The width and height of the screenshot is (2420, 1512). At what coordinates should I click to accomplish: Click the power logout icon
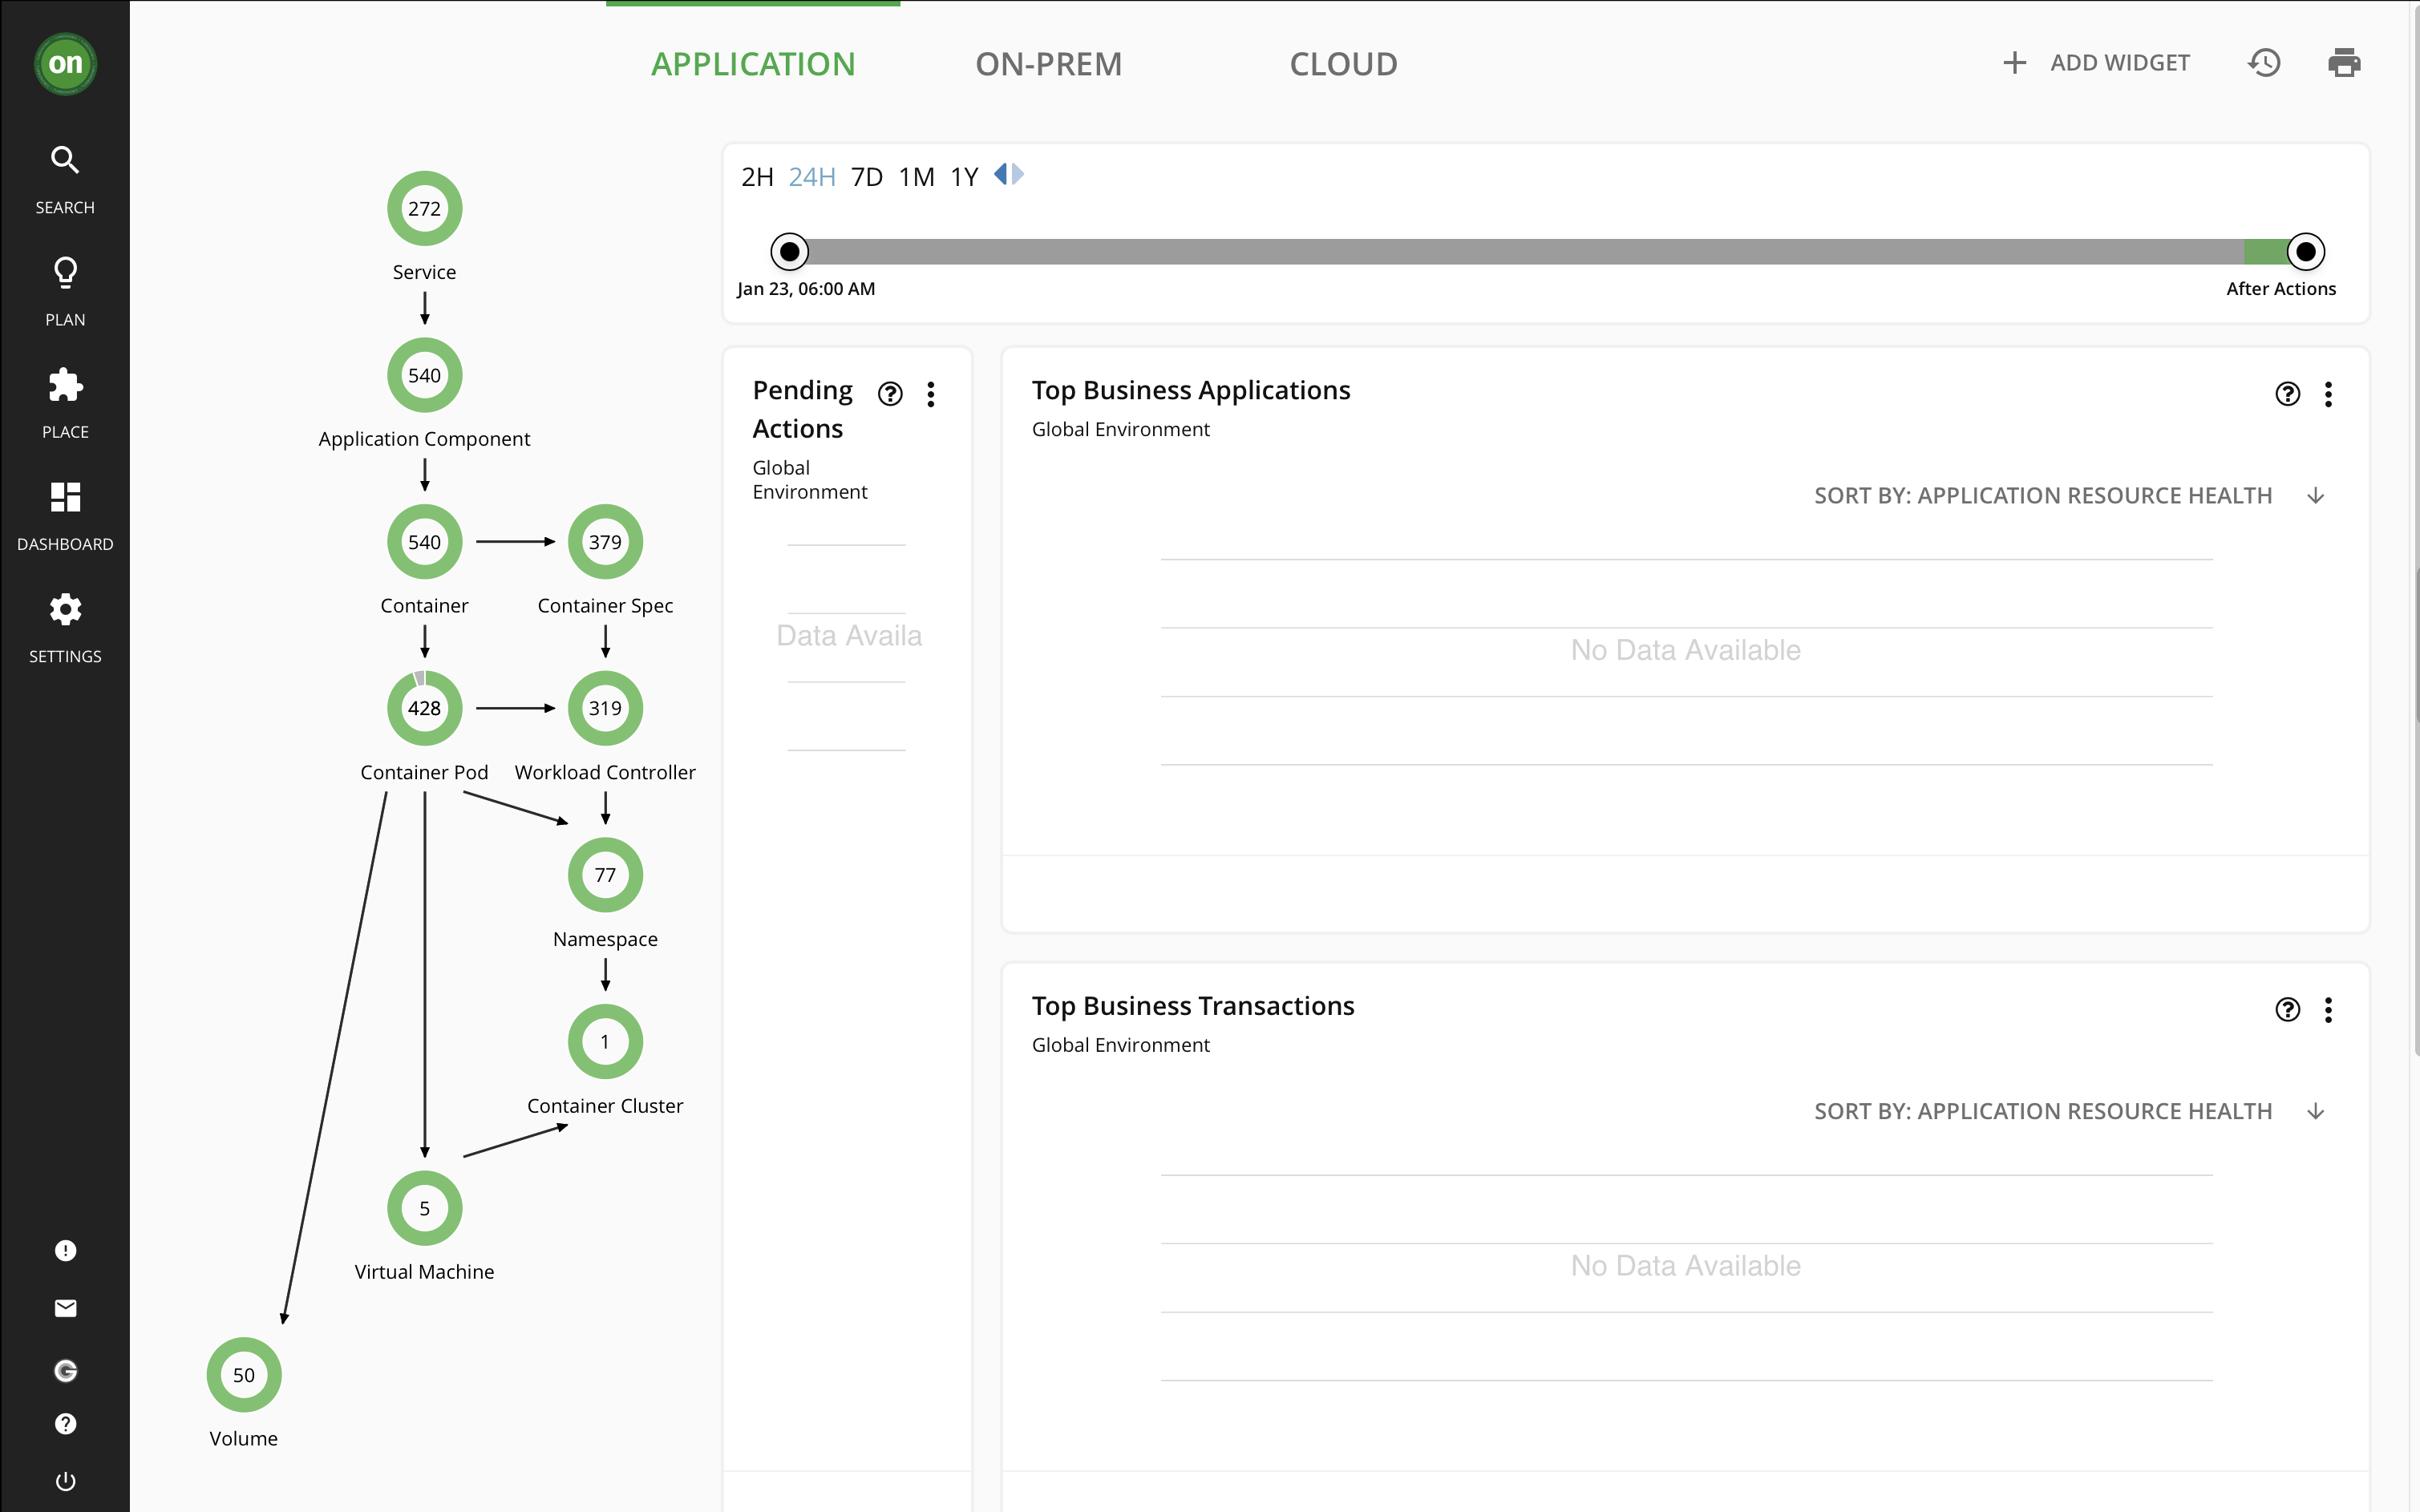(65, 1481)
